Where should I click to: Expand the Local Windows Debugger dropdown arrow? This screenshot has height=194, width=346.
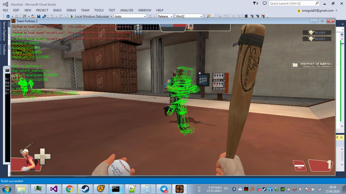point(111,16)
